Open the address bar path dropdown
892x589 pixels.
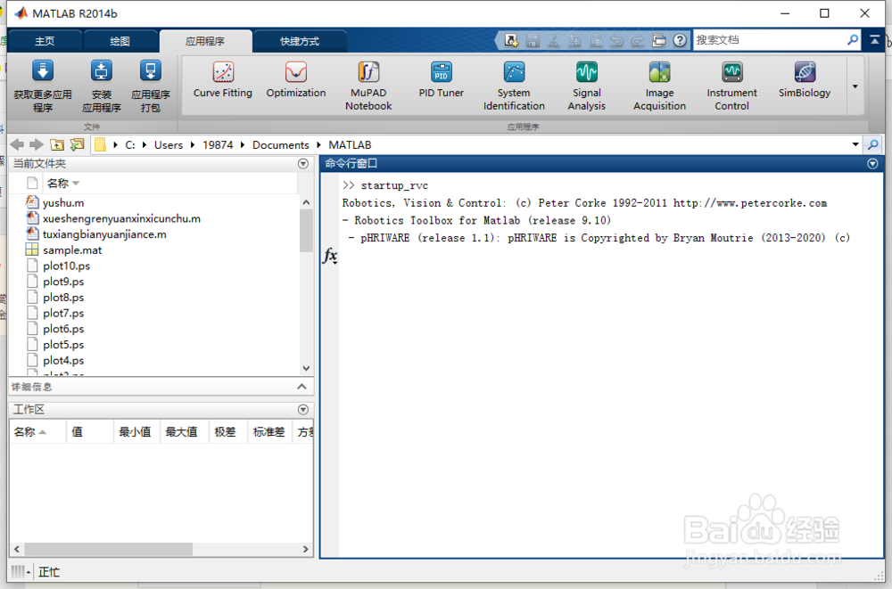click(x=855, y=144)
